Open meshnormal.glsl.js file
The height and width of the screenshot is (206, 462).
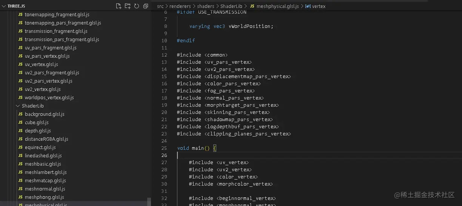pyautogui.click(x=45, y=189)
